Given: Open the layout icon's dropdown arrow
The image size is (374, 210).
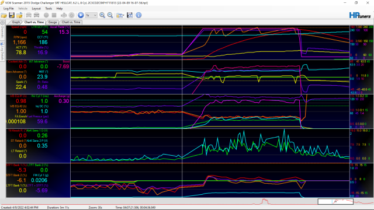Looking at the screenshot, I should [123, 16].
